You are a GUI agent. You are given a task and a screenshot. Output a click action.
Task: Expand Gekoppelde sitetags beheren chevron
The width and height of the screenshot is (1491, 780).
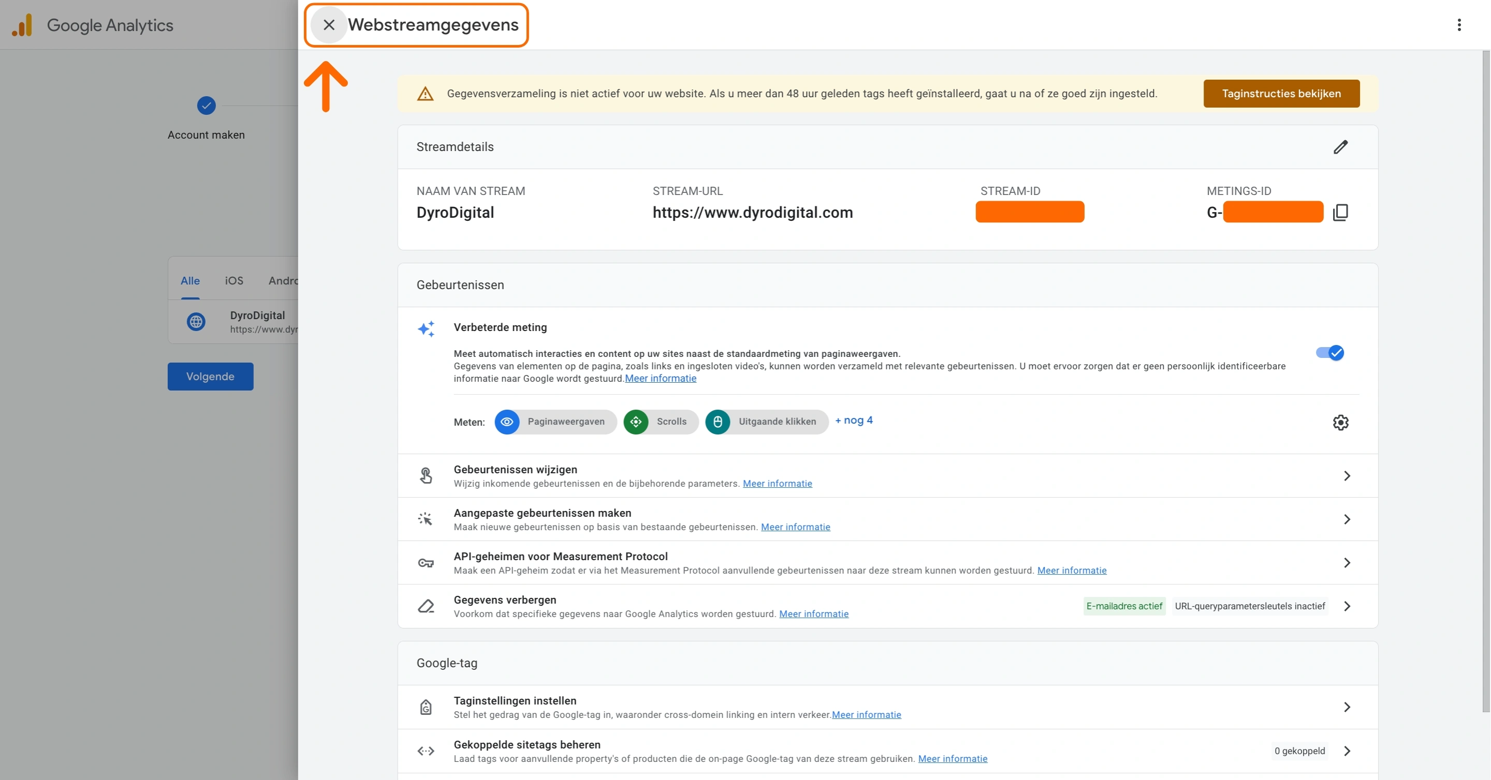click(x=1346, y=751)
